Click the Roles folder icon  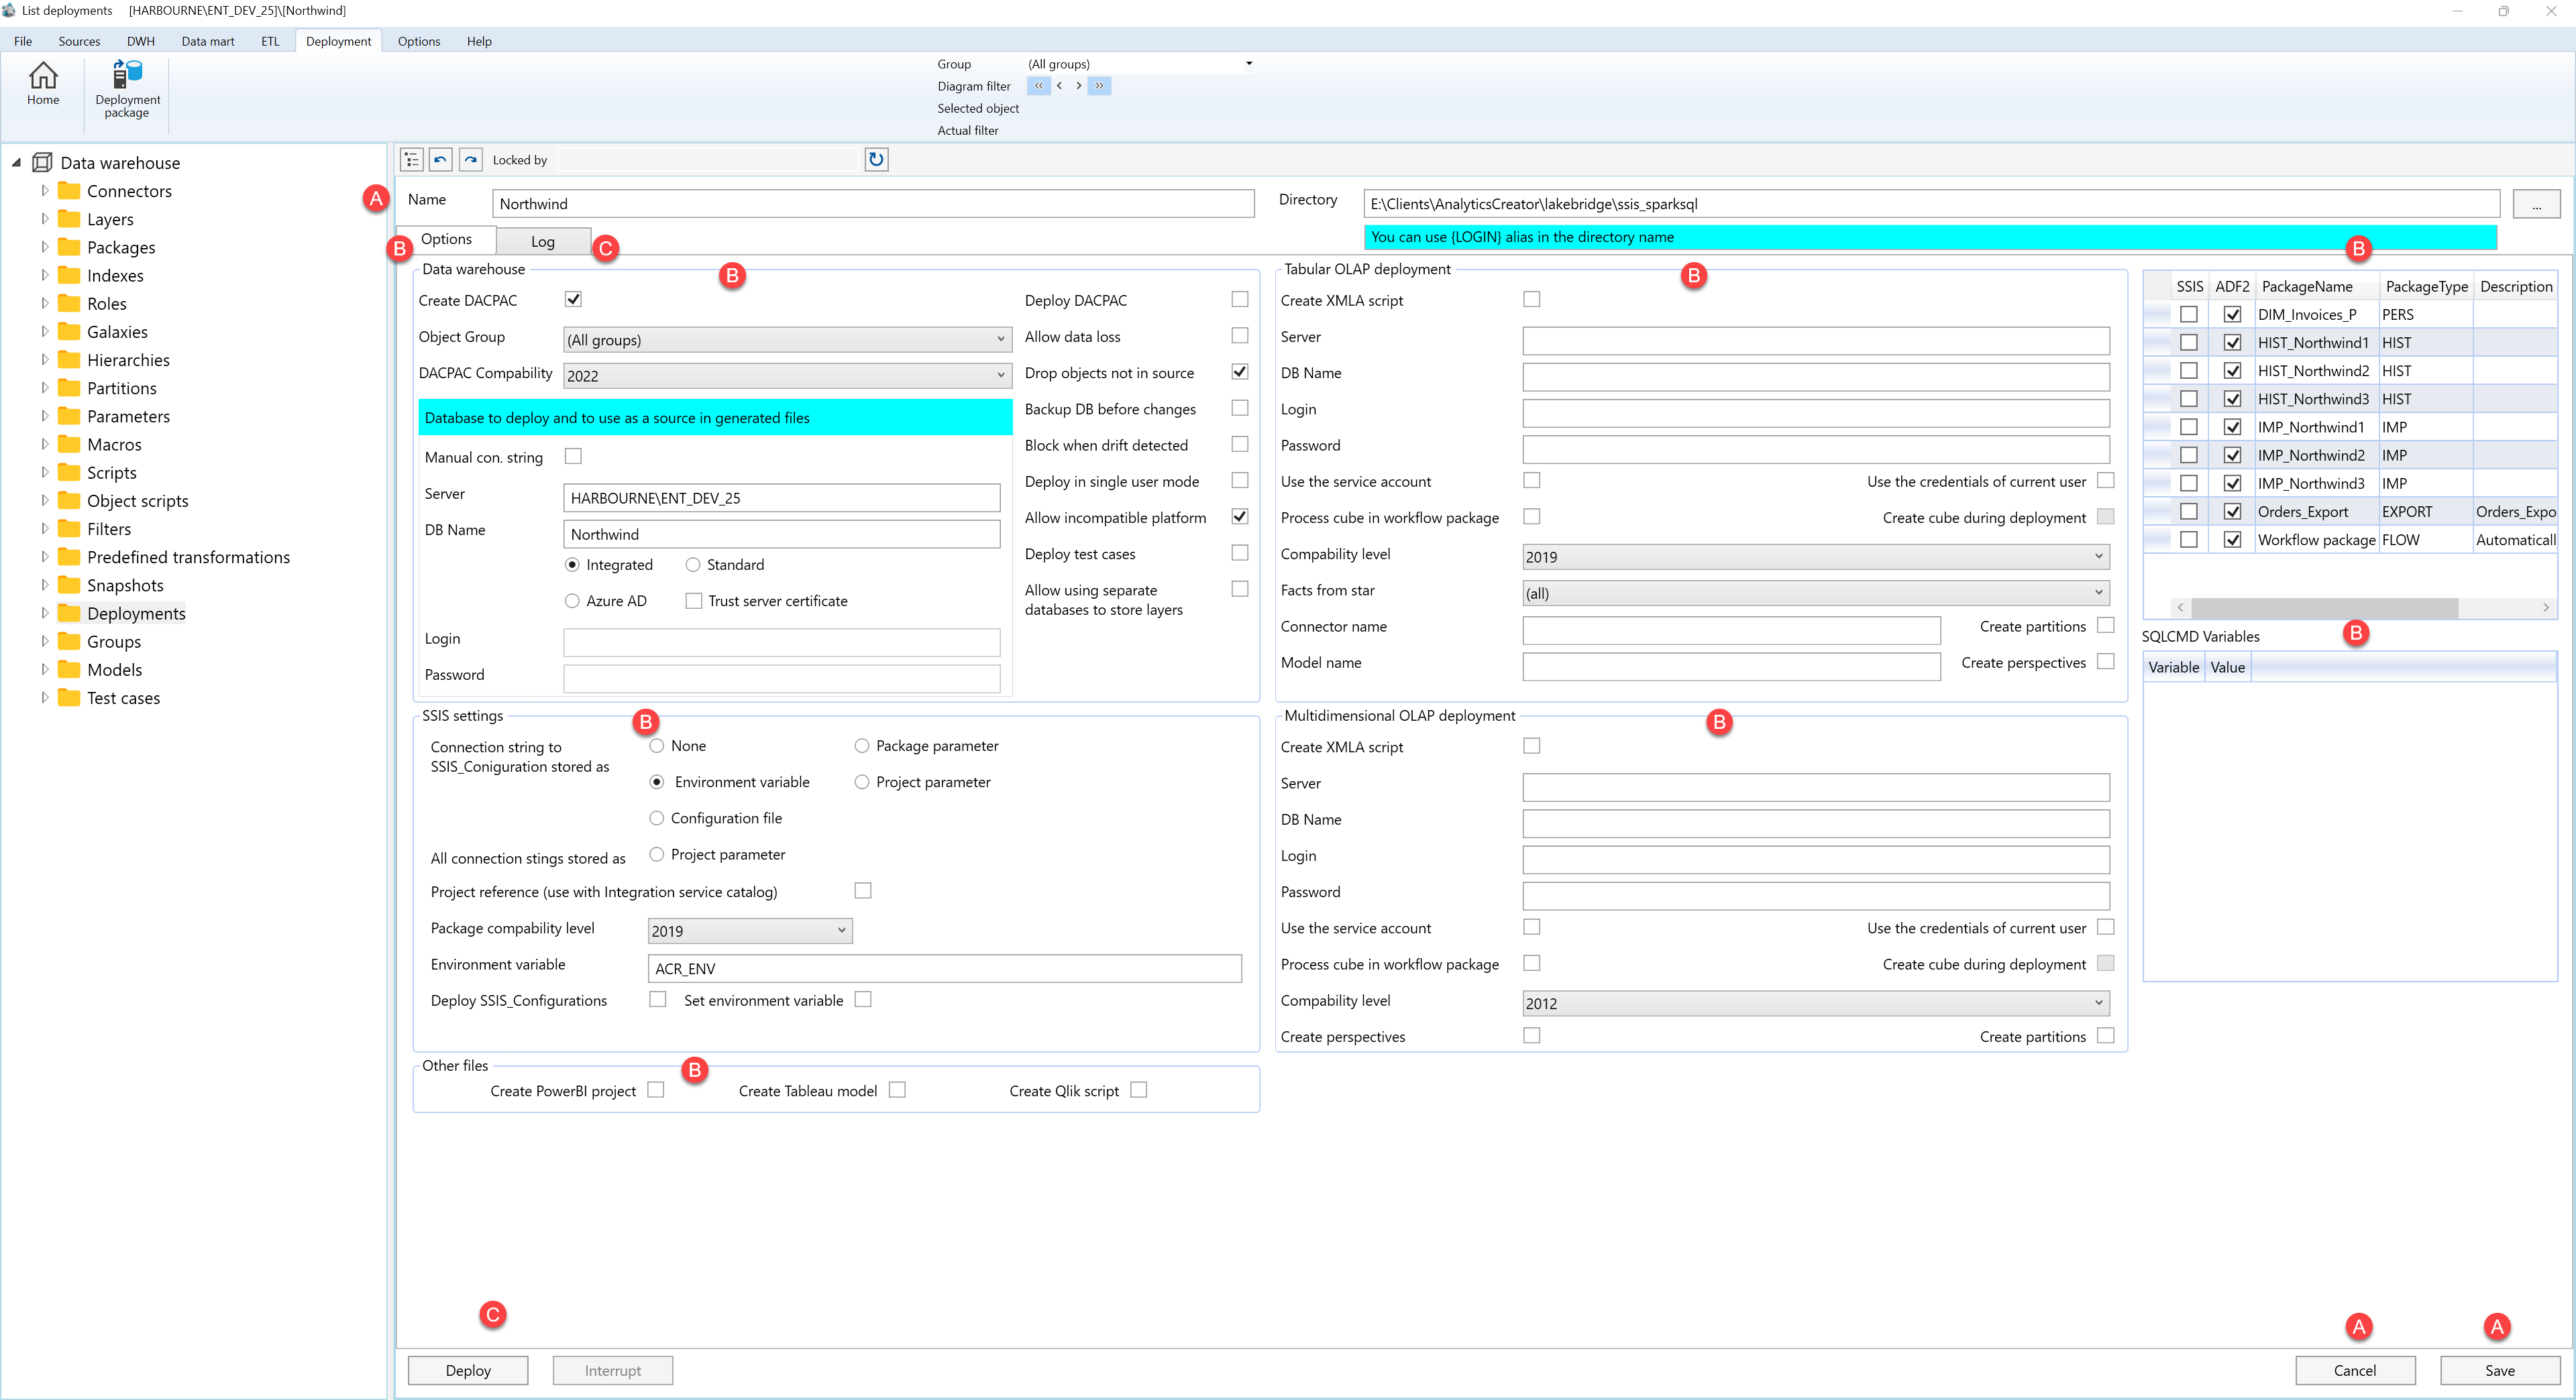69,304
